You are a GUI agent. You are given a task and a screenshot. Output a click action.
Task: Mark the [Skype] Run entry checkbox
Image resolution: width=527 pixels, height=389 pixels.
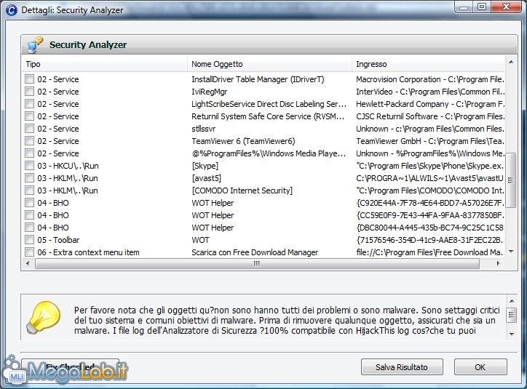(x=30, y=166)
